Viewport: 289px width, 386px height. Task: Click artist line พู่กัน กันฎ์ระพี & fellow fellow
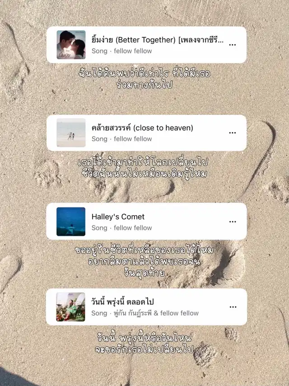pos(156,313)
